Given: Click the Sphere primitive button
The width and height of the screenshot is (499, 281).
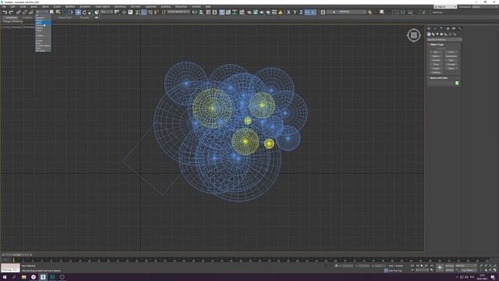Looking at the screenshot, I should [436, 56].
